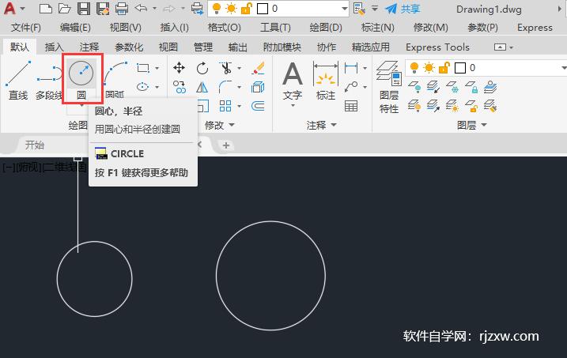
Task: Open Layer Properties (图层特性)
Action: [389, 87]
